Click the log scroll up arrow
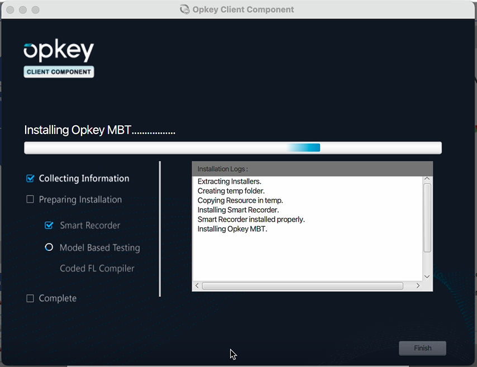 pyautogui.click(x=427, y=179)
